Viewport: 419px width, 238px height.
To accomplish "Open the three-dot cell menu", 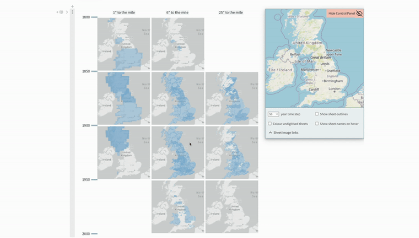I will pos(72,12).
